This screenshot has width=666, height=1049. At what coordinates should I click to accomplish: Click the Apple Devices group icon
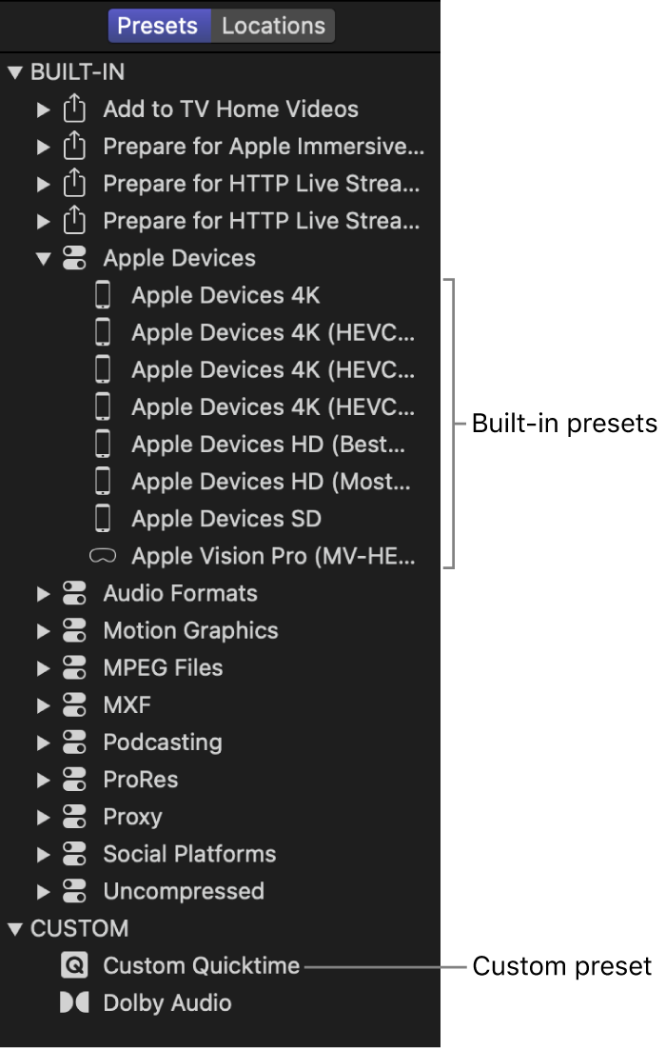coord(75,258)
